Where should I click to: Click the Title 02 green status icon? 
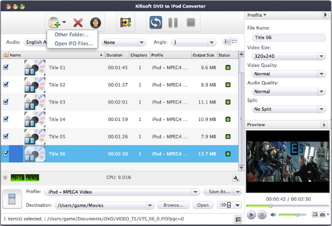228,85
